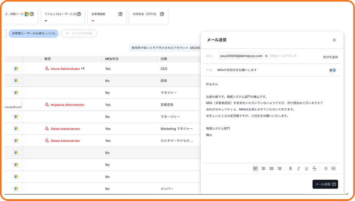Screen dimensions: 355x201
Task: Toggle italic text formatting
Action: pyautogui.click(x=298, y=169)
